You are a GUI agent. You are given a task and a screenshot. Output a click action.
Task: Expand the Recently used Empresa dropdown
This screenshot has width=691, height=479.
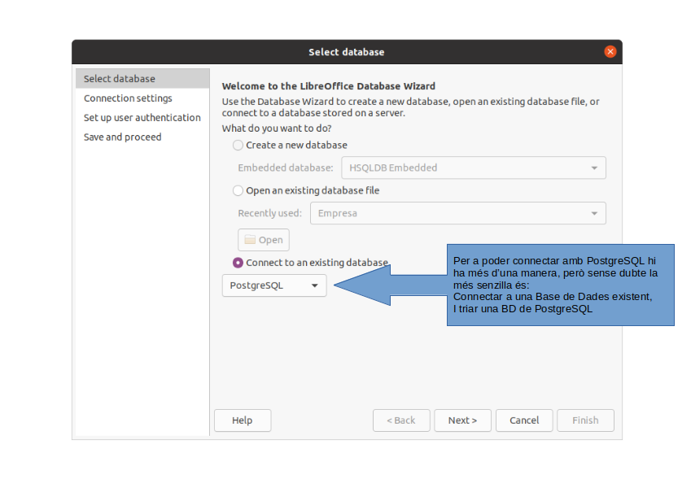[x=458, y=213]
